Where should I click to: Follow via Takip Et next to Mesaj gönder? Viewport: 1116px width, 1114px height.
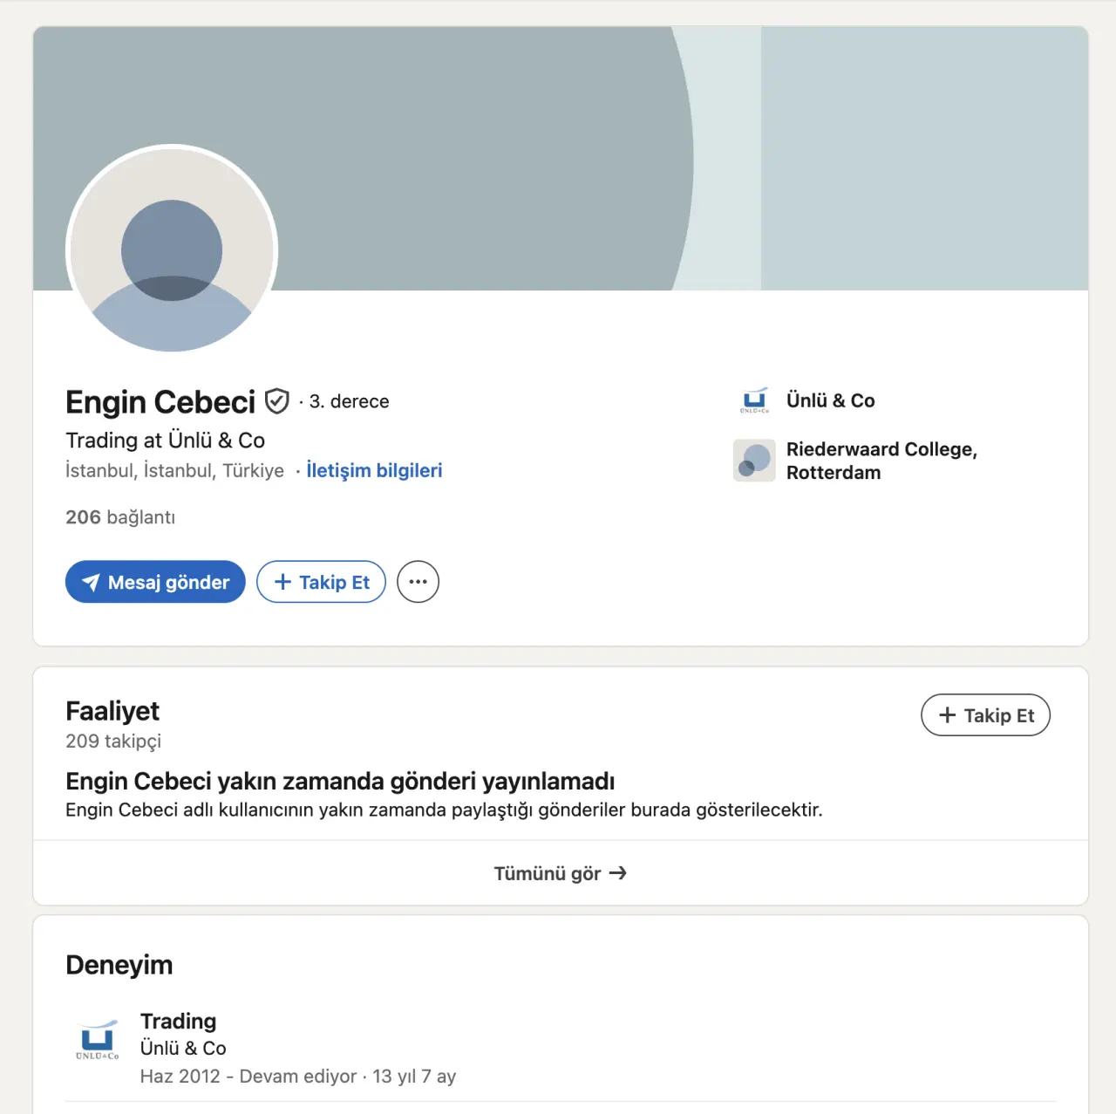coord(321,582)
